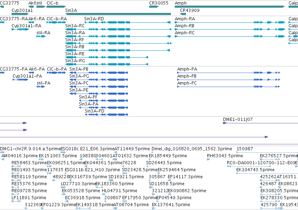The width and height of the screenshot is (298, 210).
Task: Click transcript Sin3A-RA label
Action: [75, 33]
